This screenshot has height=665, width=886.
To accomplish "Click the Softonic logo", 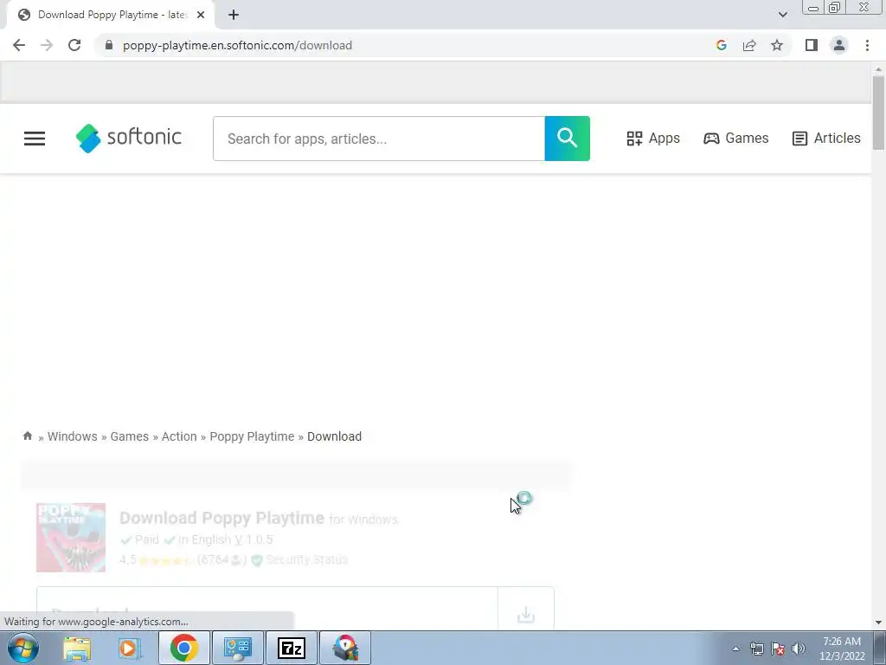I will point(129,138).
